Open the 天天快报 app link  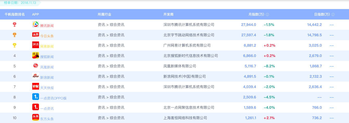[x=47, y=88]
